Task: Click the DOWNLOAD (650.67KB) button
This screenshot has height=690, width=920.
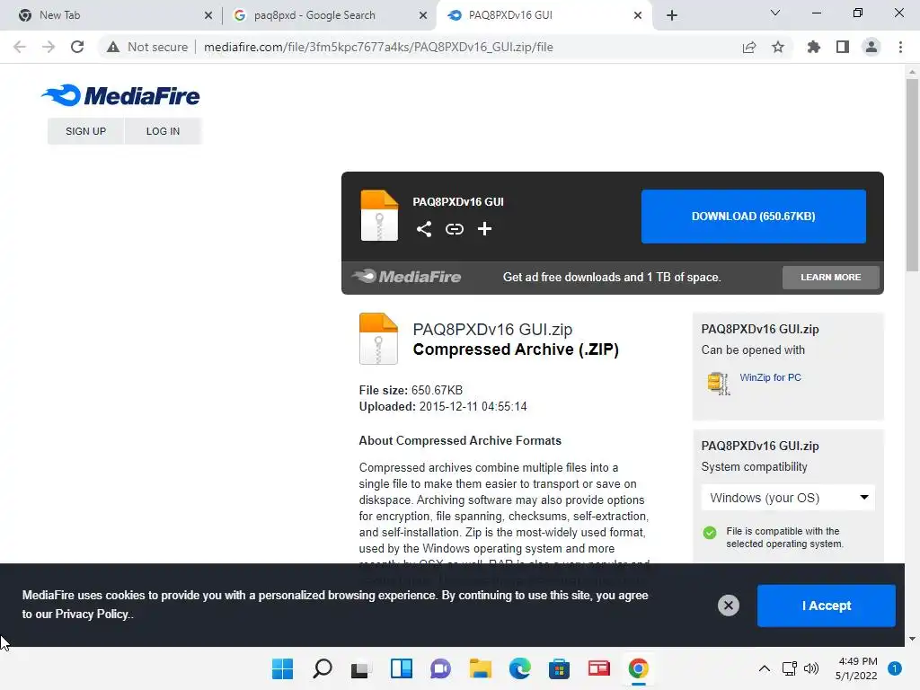Action: pyautogui.click(x=754, y=216)
